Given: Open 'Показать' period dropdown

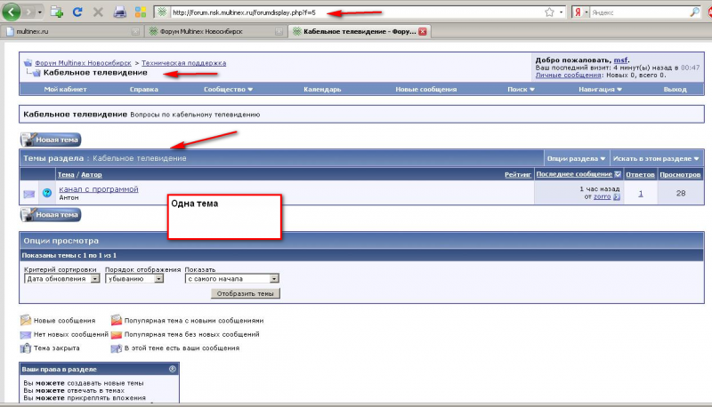Looking at the screenshot, I should (x=232, y=279).
